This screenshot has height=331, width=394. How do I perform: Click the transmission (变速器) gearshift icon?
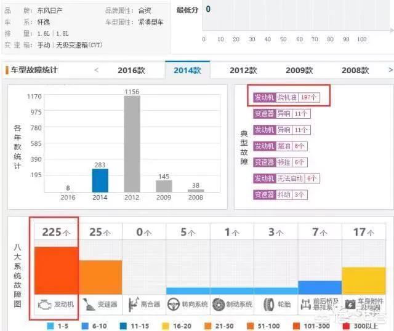89,305
